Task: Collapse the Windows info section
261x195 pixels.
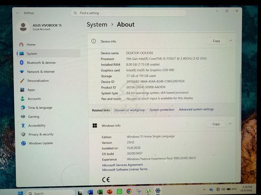Action: coord(230,124)
